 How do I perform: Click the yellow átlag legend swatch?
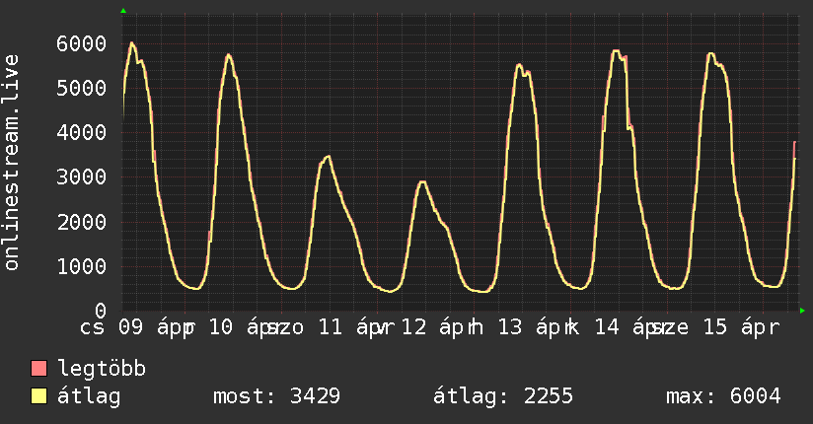pos(38,396)
